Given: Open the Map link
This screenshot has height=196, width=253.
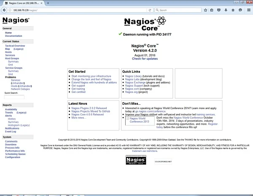Looking at the screenshot, I should tap(8, 49).
